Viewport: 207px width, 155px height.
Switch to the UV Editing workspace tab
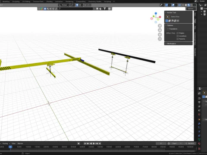click(26, 1)
